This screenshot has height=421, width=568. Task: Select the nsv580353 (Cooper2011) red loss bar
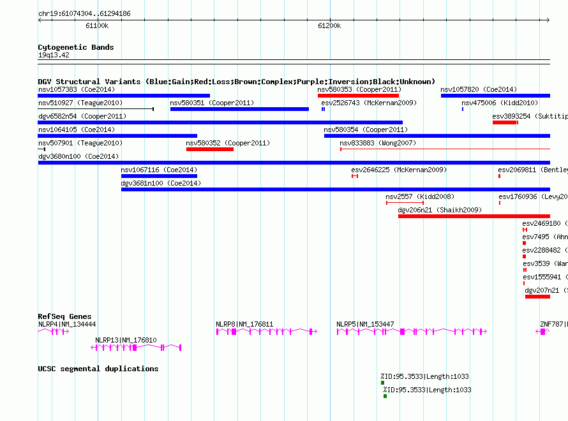[x=358, y=96]
